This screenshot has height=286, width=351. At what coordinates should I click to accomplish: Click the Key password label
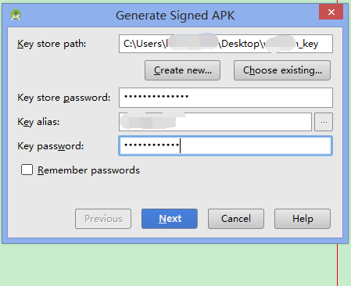pos(51,146)
